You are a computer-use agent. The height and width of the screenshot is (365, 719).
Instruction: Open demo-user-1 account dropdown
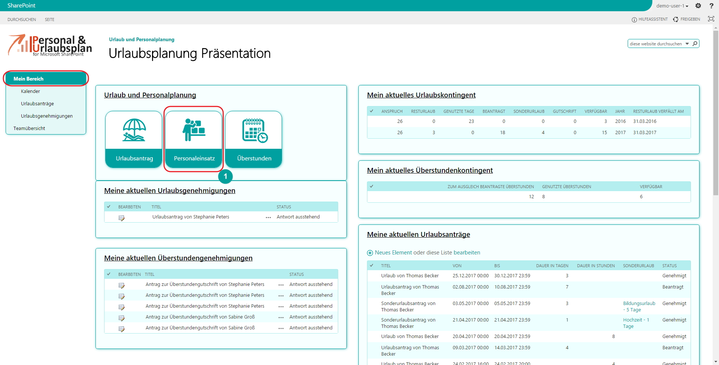(x=672, y=6)
